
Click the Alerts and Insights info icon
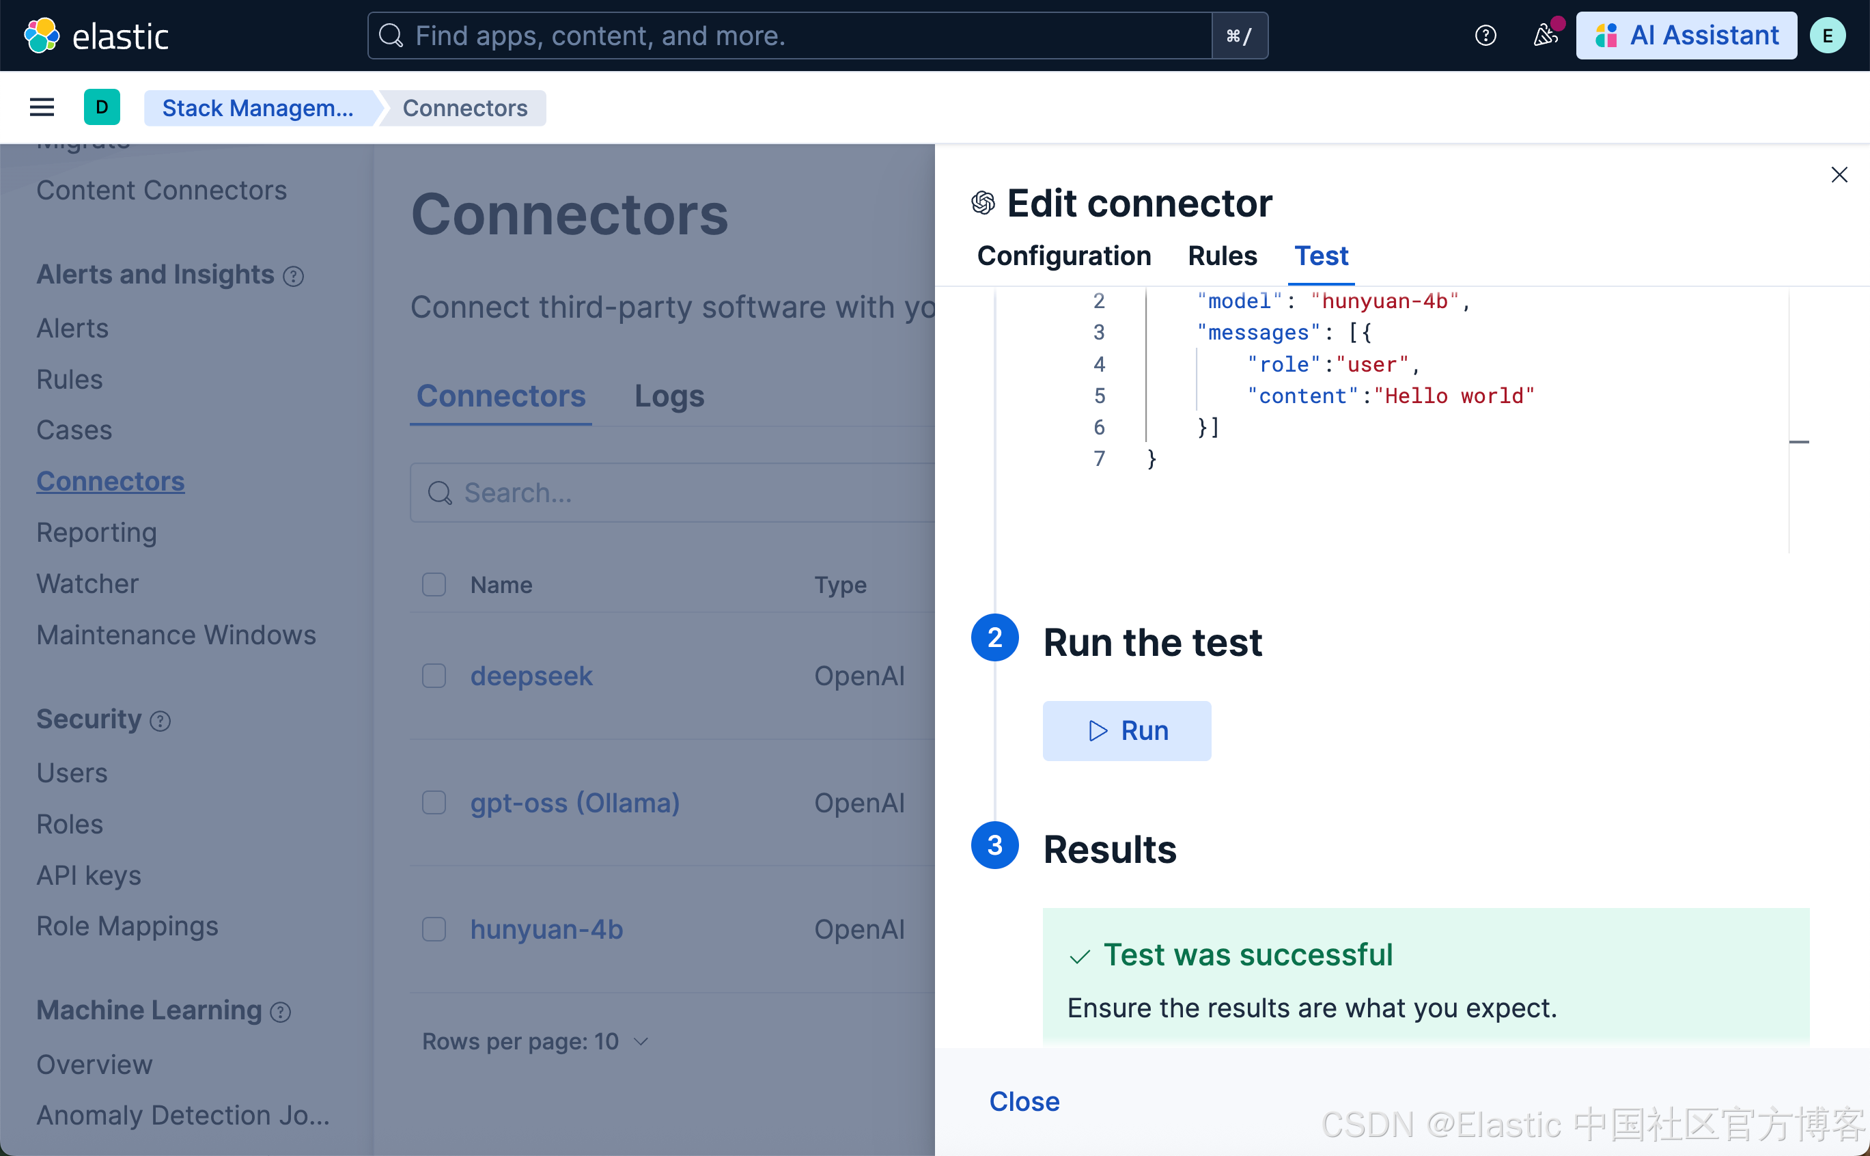click(294, 276)
